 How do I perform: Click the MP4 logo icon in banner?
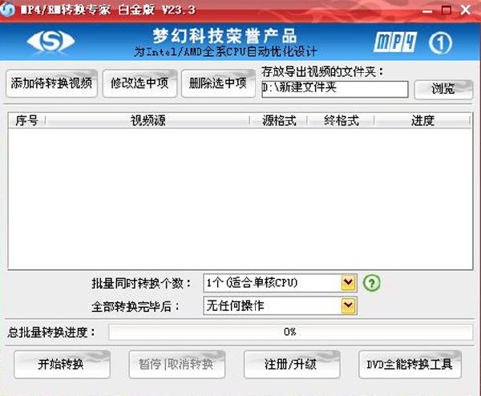tap(395, 42)
